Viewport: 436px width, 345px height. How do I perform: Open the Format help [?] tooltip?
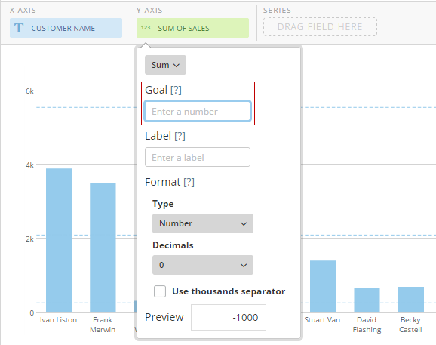pyautogui.click(x=189, y=182)
